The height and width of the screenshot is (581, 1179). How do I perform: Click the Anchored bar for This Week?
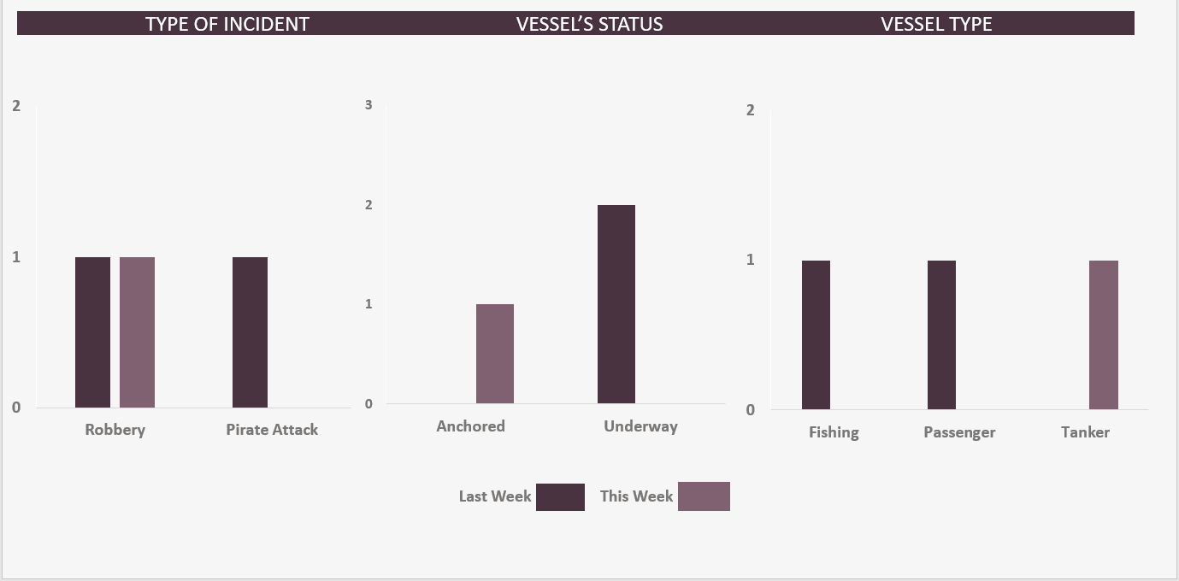495,354
